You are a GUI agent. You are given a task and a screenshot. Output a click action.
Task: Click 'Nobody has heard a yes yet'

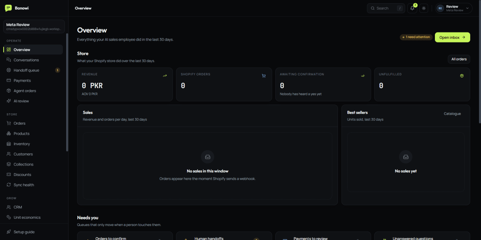301,94
